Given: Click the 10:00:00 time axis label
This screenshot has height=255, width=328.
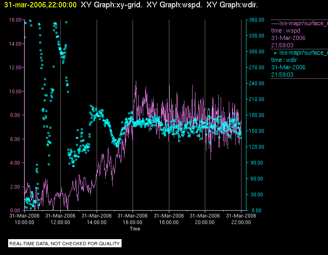Looking at the screenshot, I should coord(24,222).
